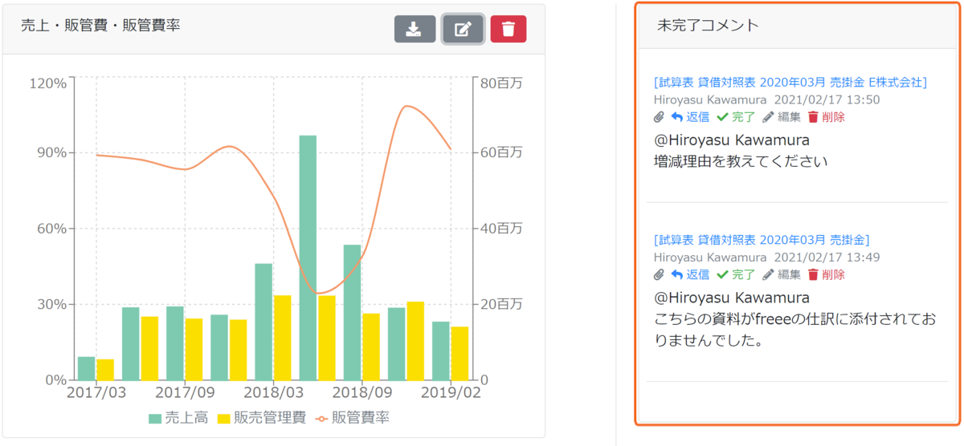Reply (返信) to the 13:49 comment
The width and height of the screenshot is (964, 446).
click(x=690, y=274)
